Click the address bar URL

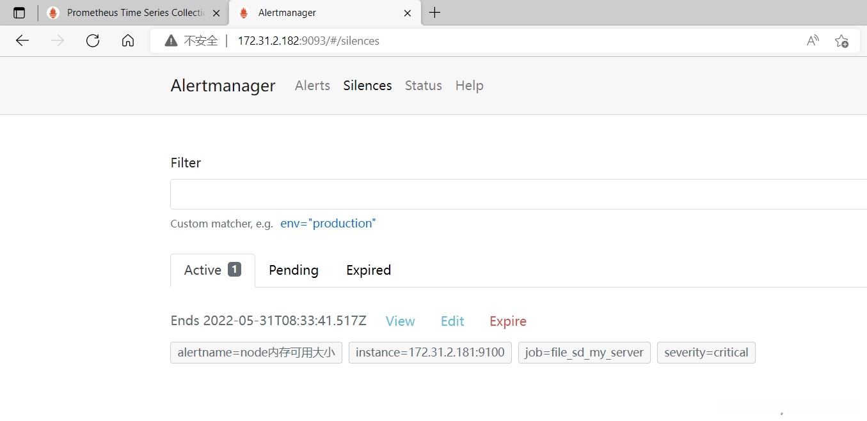pos(308,41)
